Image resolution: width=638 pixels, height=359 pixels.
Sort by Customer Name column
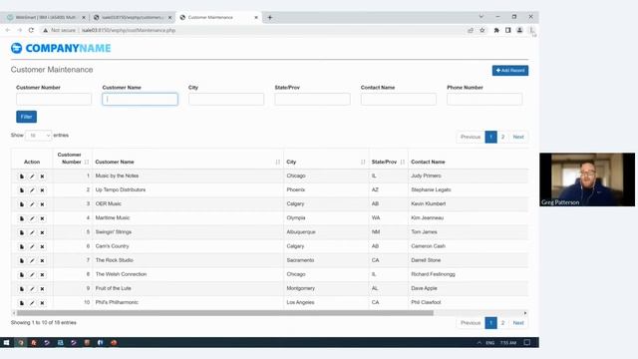(277, 162)
